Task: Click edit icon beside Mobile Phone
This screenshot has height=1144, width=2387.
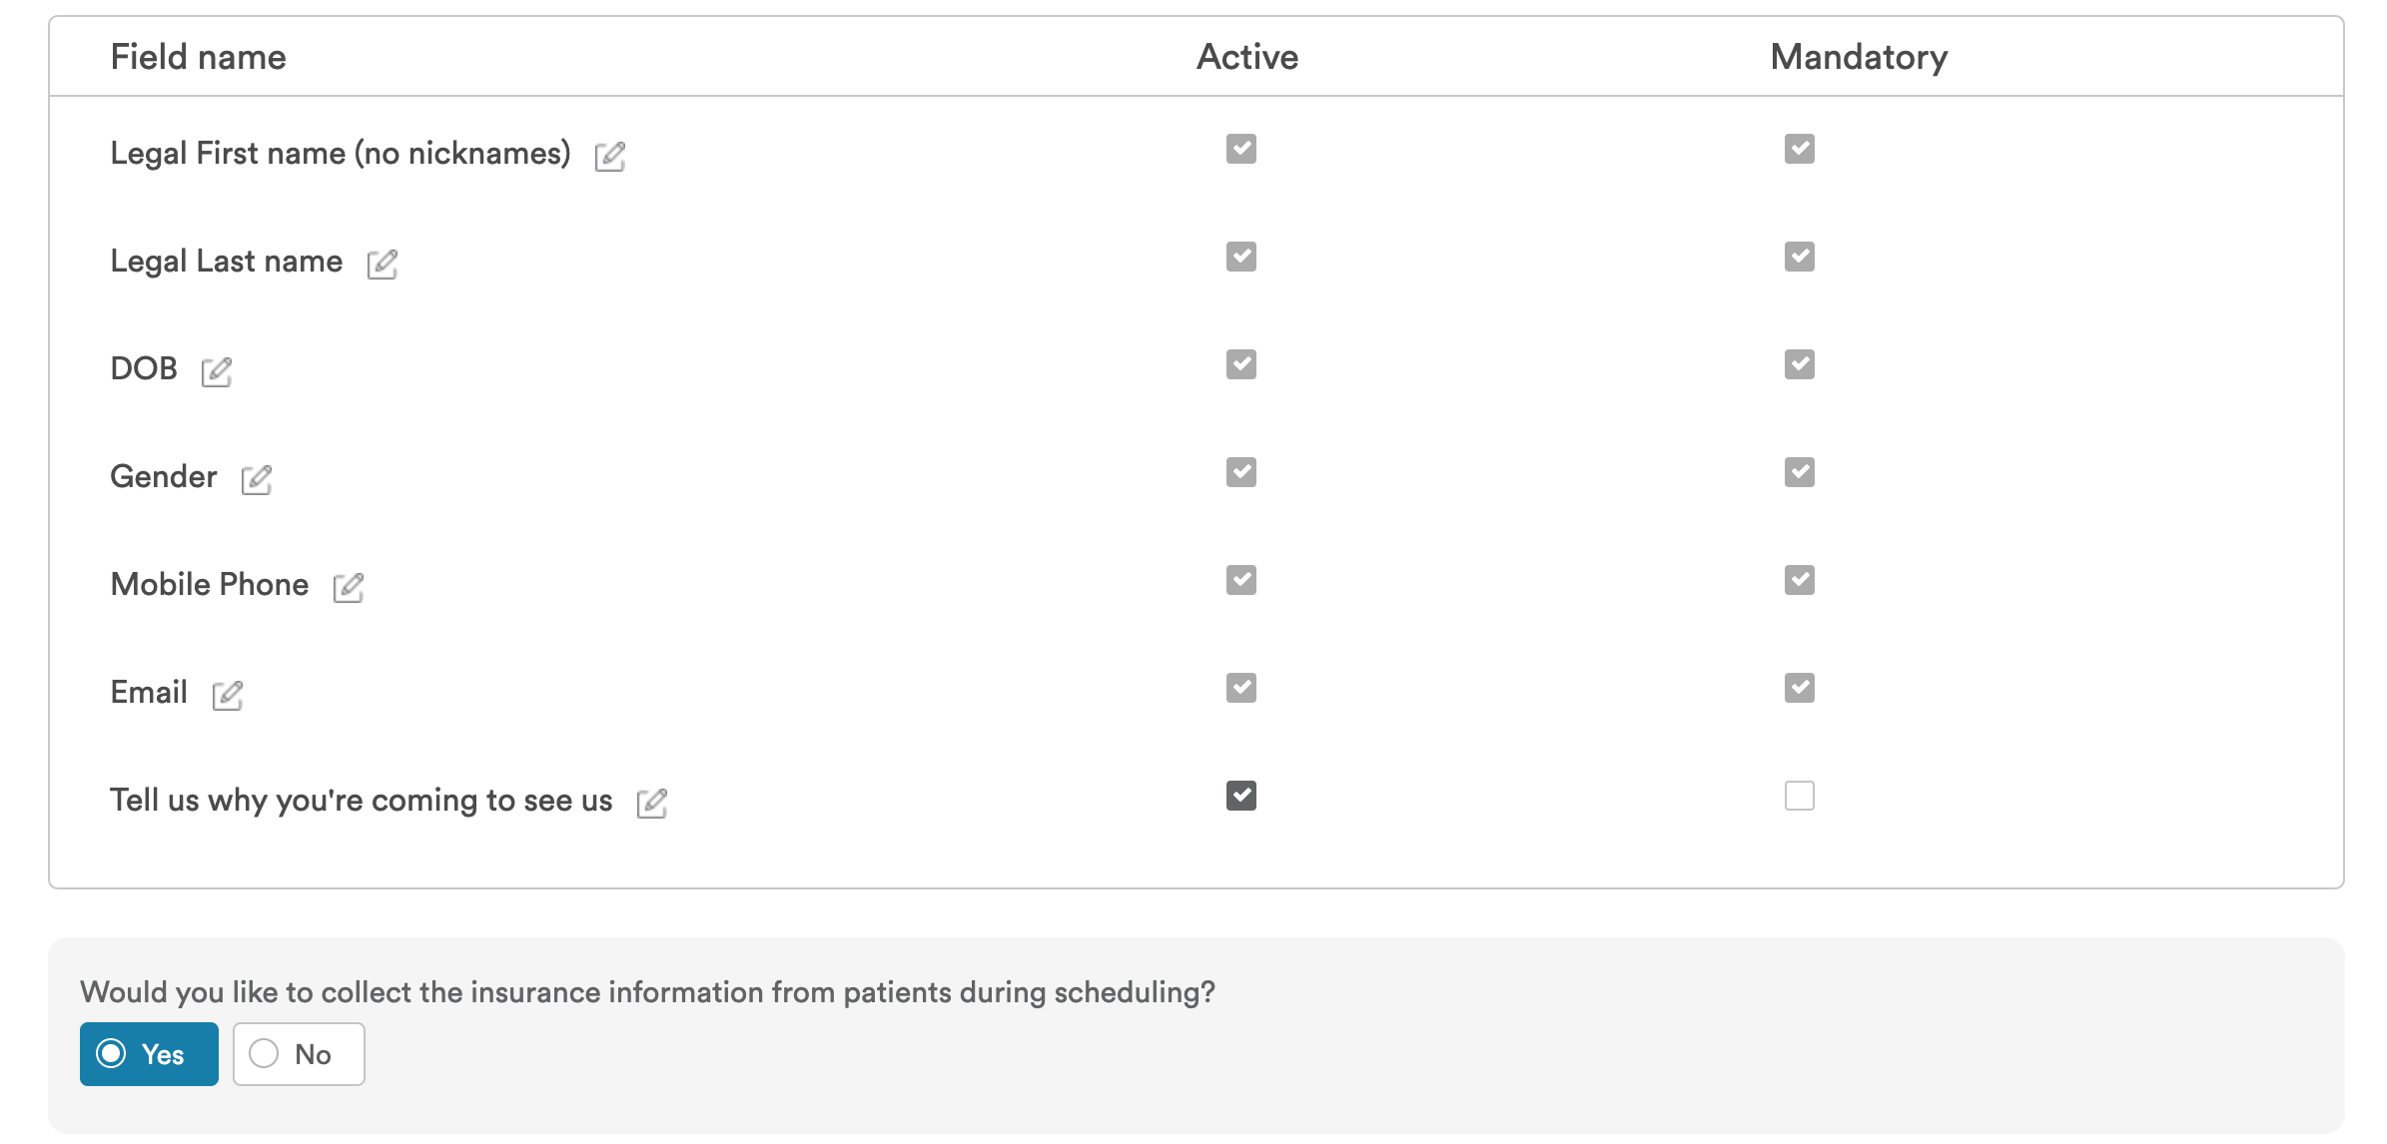Action: tap(349, 587)
